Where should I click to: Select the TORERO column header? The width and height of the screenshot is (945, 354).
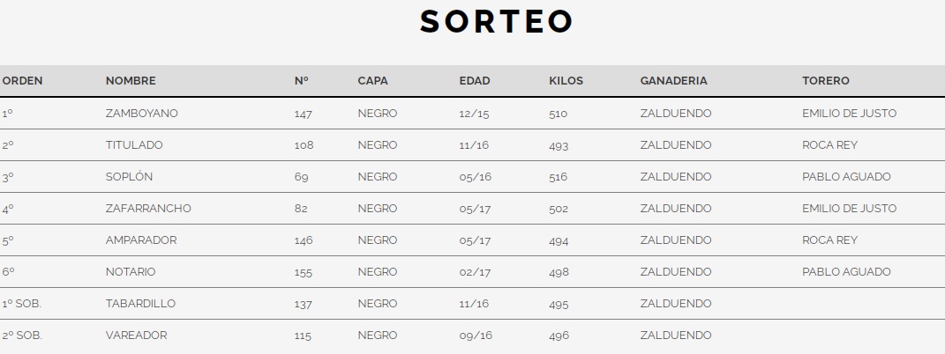pos(826,81)
